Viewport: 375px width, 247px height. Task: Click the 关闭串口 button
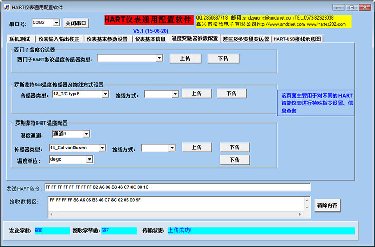click(76, 23)
